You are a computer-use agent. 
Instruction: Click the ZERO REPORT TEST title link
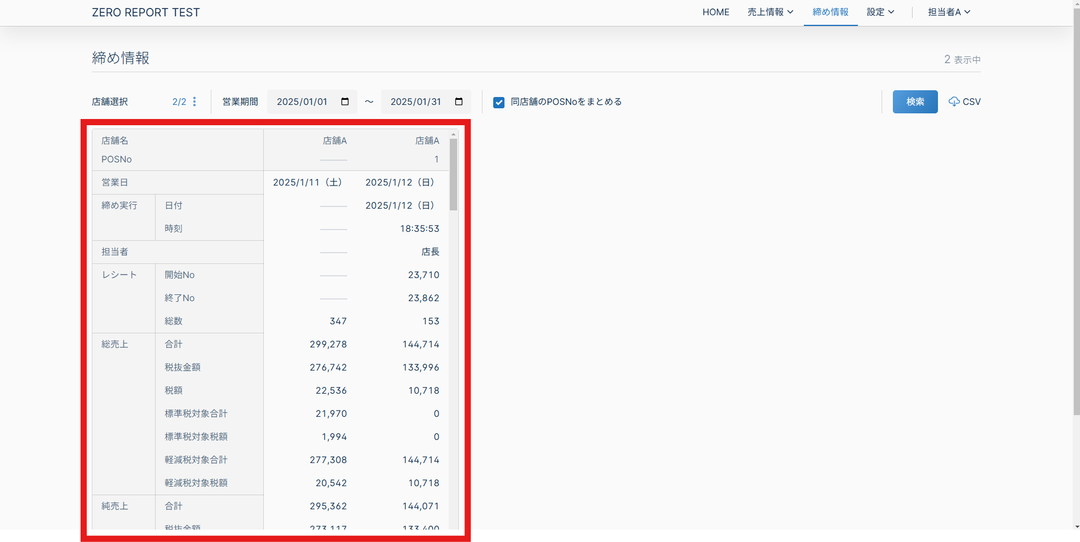tap(145, 12)
